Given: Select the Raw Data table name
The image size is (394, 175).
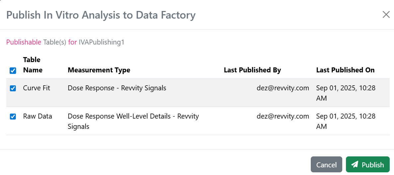Looking at the screenshot, I should coord(37,116).
